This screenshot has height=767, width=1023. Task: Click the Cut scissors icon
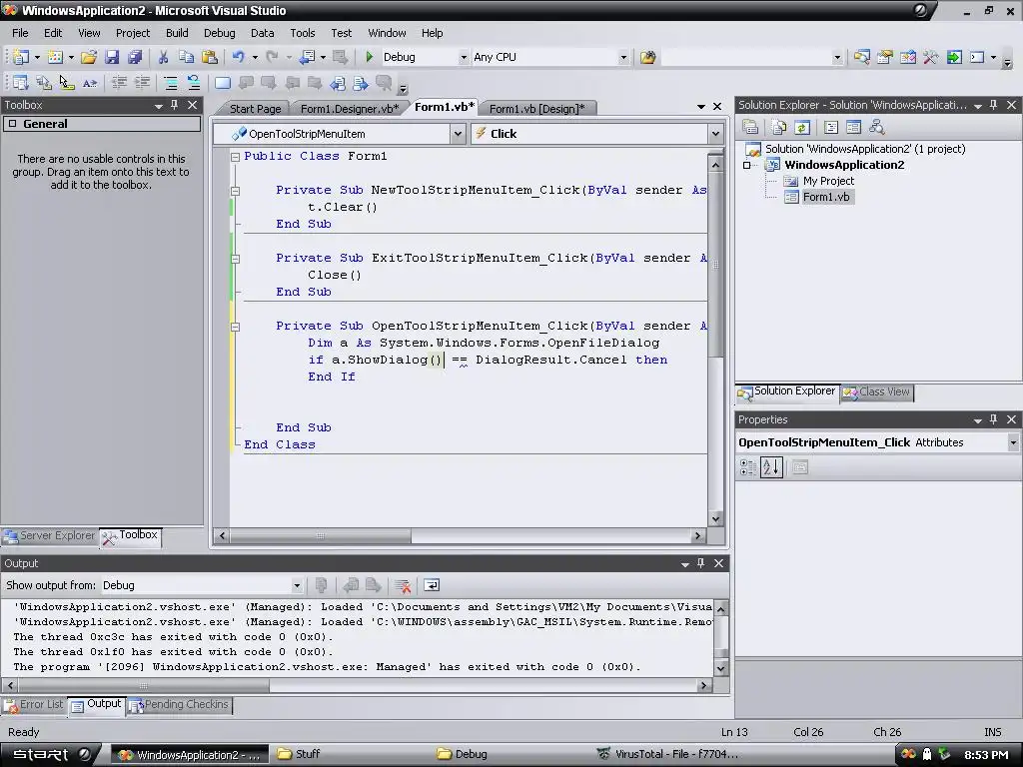click(x=163, y=57)
